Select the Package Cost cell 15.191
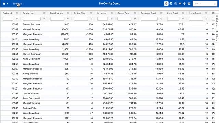This screenshot has height=123, width=219. click(x=159, y=98)
